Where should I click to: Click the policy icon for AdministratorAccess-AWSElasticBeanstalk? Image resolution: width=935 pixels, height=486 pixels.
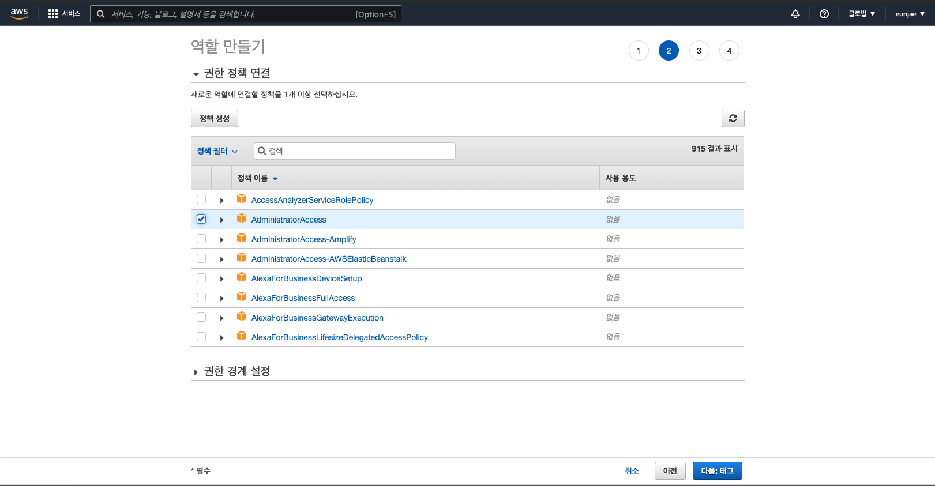tap(242, 258)
